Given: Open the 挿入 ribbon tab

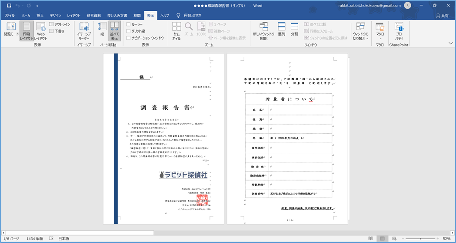Looking at the screenshot, I should click(40, 16).
